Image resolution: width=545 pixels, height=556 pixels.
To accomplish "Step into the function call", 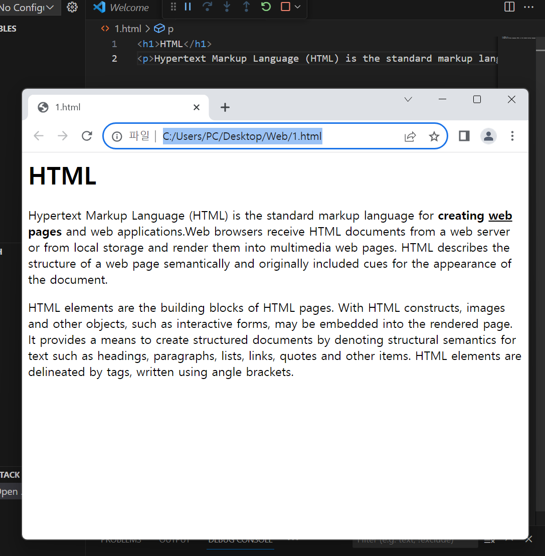I will [227, 7].
